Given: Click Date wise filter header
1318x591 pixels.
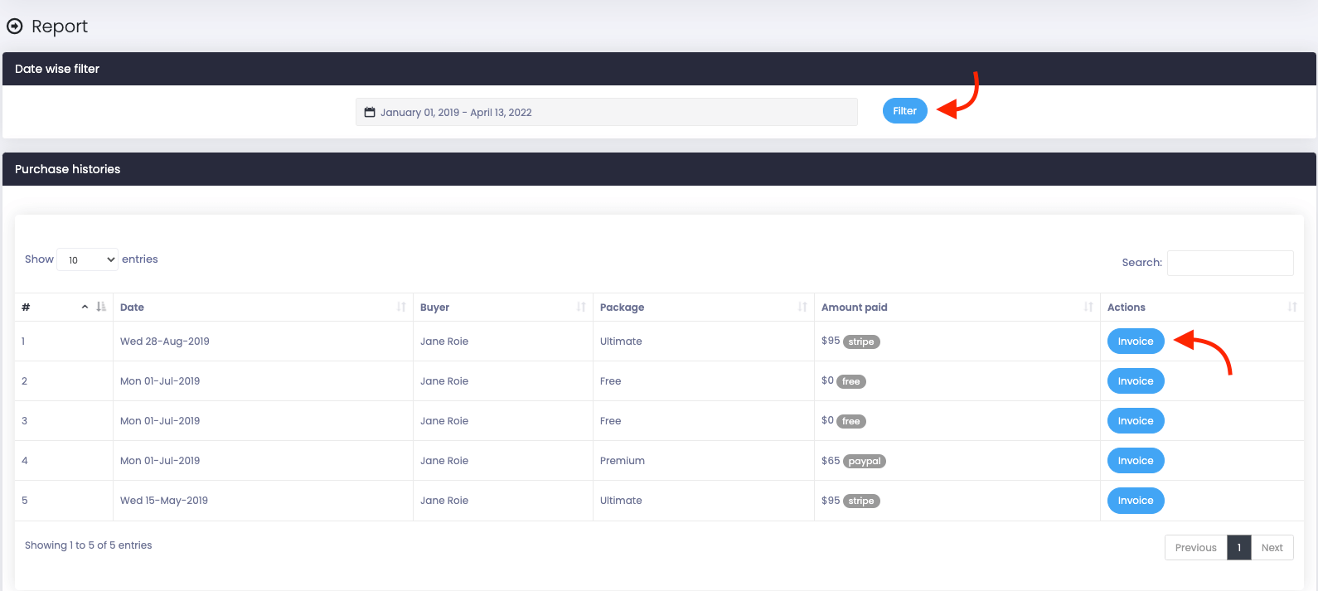Looking at the screenshot, I should 659,69.
